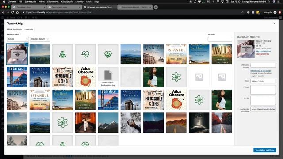Open the Összes dátum date filter dropdown
283x159 pixels.
[40, 39]
